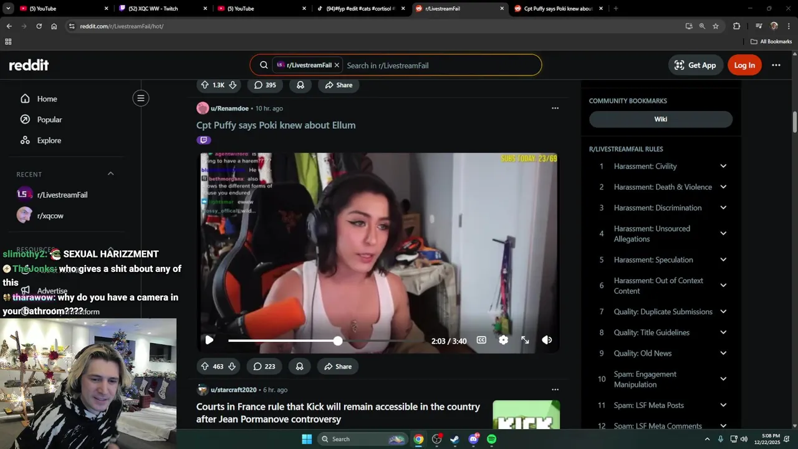
Task: Open Steam from taskbar
Action: (455, 439)
